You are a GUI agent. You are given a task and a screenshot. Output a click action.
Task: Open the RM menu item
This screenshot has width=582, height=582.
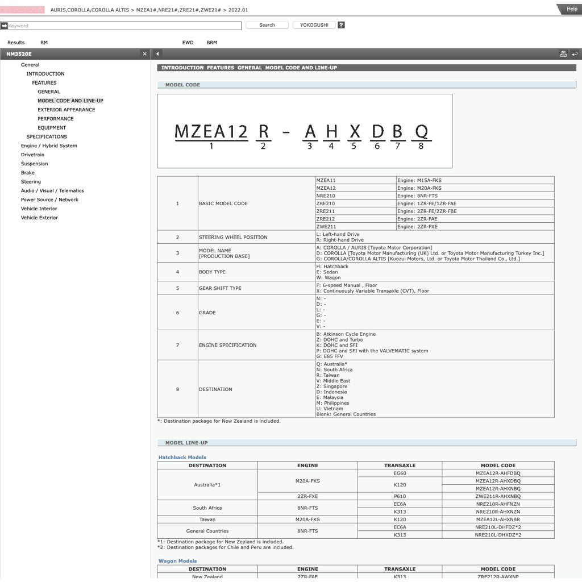[43, 42]
